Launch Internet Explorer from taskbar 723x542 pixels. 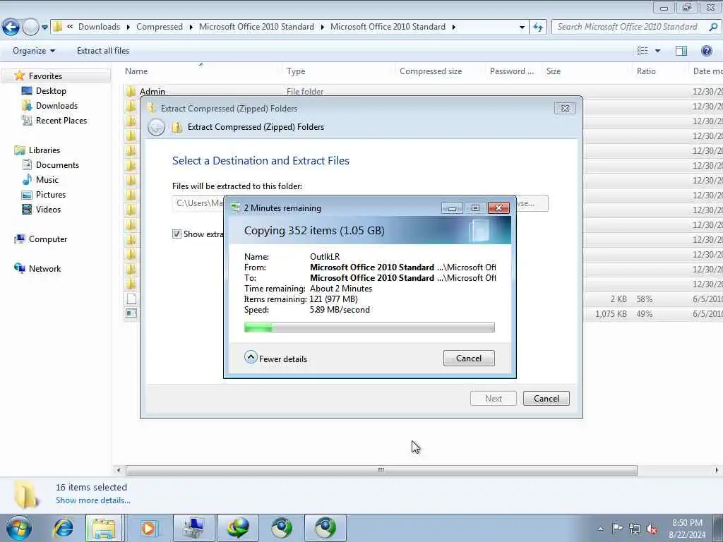[x=63, y=528]
